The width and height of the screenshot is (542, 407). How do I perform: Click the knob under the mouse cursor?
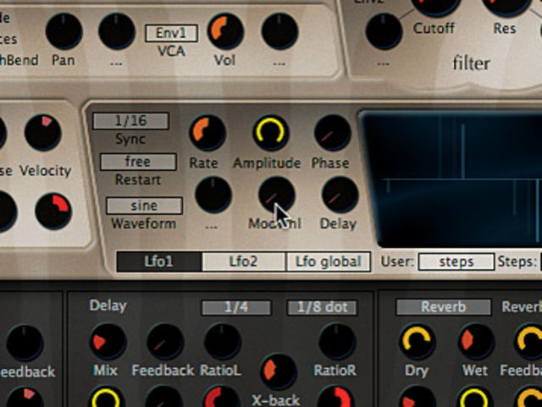(x=277, y=195)
